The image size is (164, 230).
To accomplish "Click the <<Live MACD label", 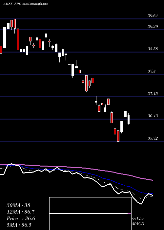I will tap(138, 221).
